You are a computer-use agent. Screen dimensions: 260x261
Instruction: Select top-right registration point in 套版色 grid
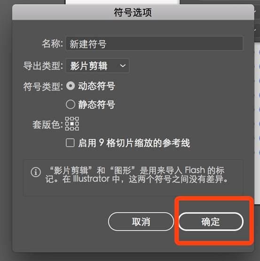point(77,119)
